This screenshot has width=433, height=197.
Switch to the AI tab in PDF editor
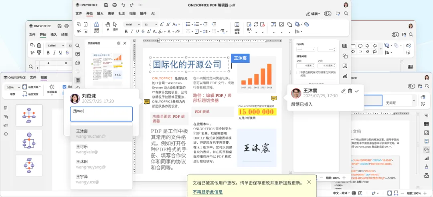(x=153, y=14)
